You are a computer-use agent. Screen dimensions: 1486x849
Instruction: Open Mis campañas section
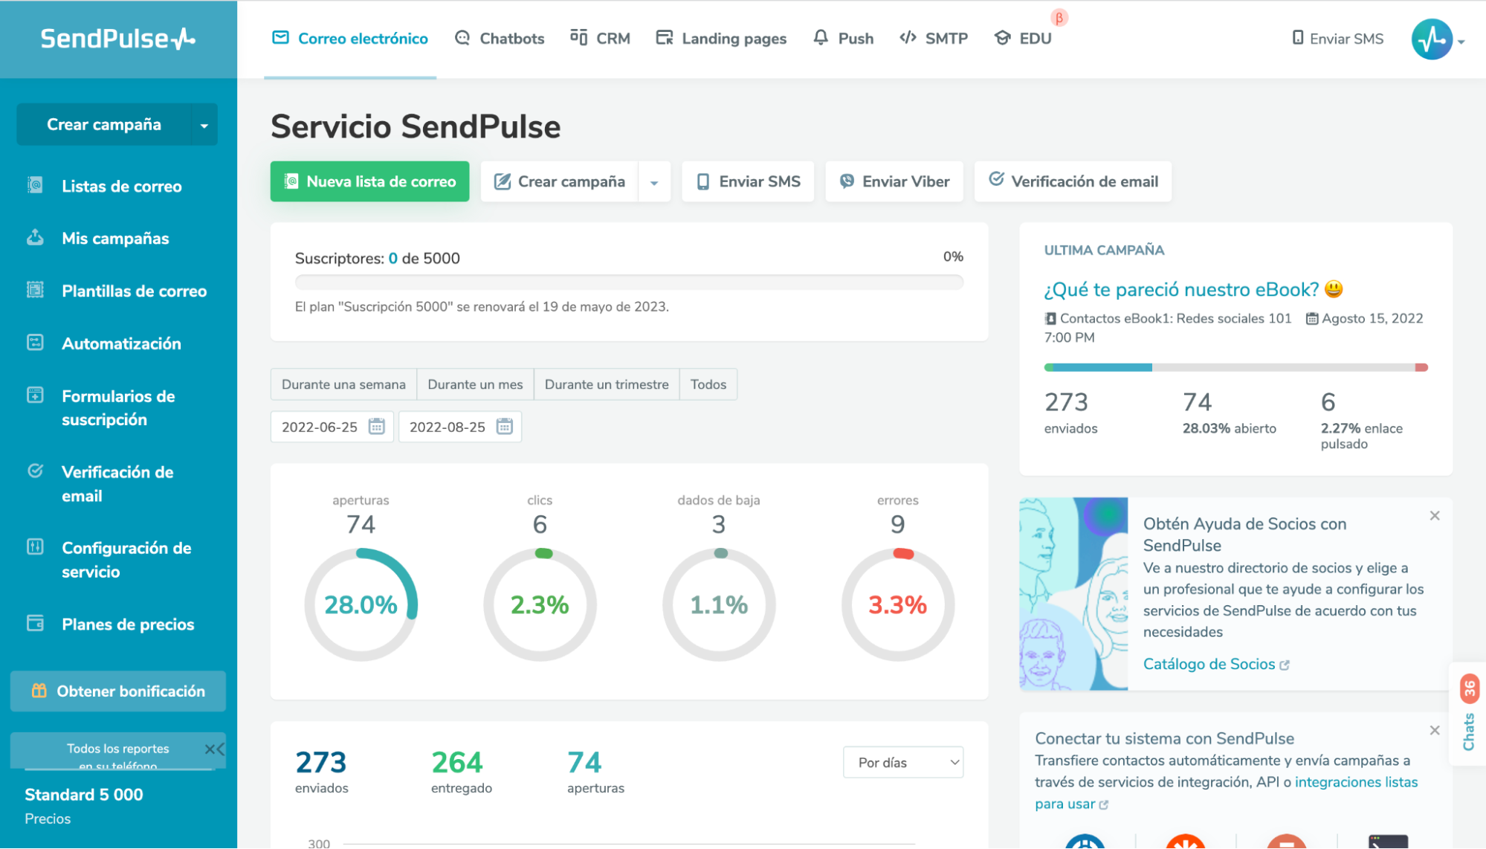115,239
